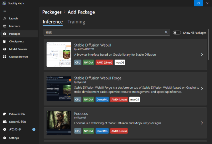Enable the Show All Packages toggle
Image resolution: width=212 pixels, height=144 pixels.
(x=177, y=32)
